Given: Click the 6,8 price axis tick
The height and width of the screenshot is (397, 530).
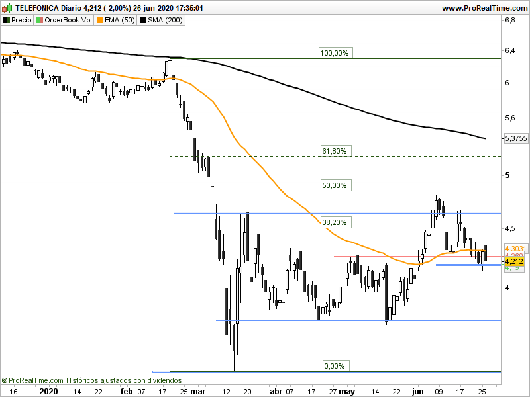Looking at the screenshot, I should pos(510,21).
